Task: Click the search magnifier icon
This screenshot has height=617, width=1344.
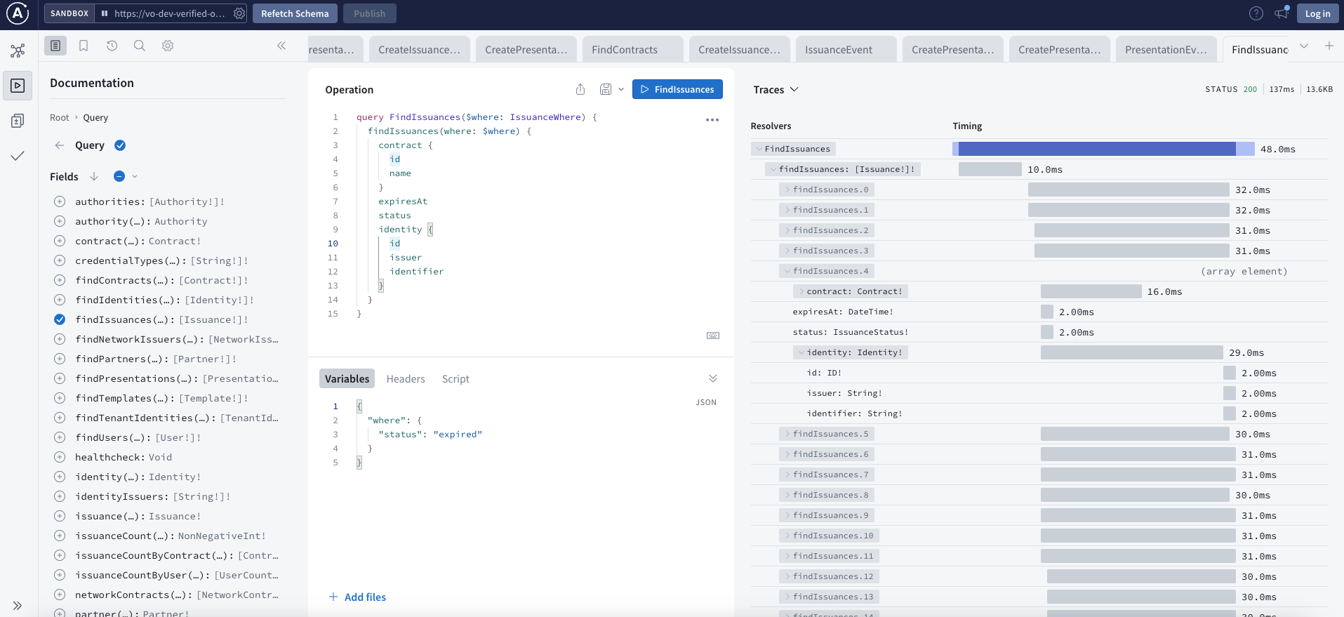Action: point(140,46)
